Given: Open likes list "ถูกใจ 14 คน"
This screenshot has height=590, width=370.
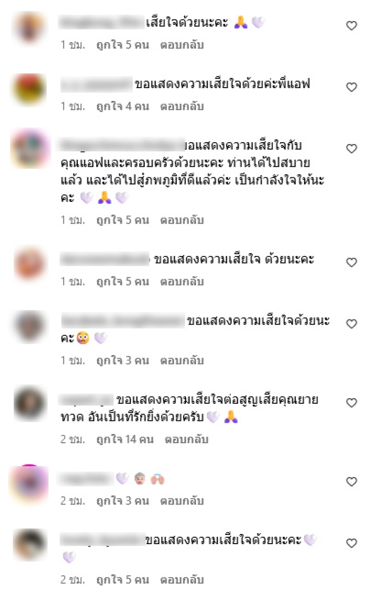Looking at the screenshot, I should [125, 439].
